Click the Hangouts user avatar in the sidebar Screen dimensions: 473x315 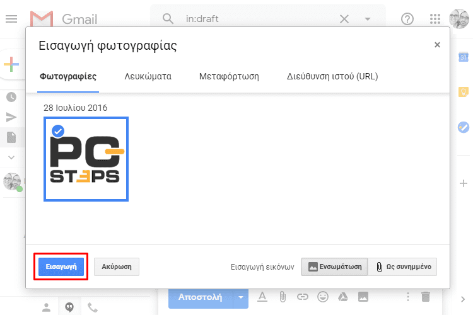(13, 182)
